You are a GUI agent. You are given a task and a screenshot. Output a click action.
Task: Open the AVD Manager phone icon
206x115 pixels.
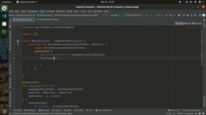pos(192,15)
